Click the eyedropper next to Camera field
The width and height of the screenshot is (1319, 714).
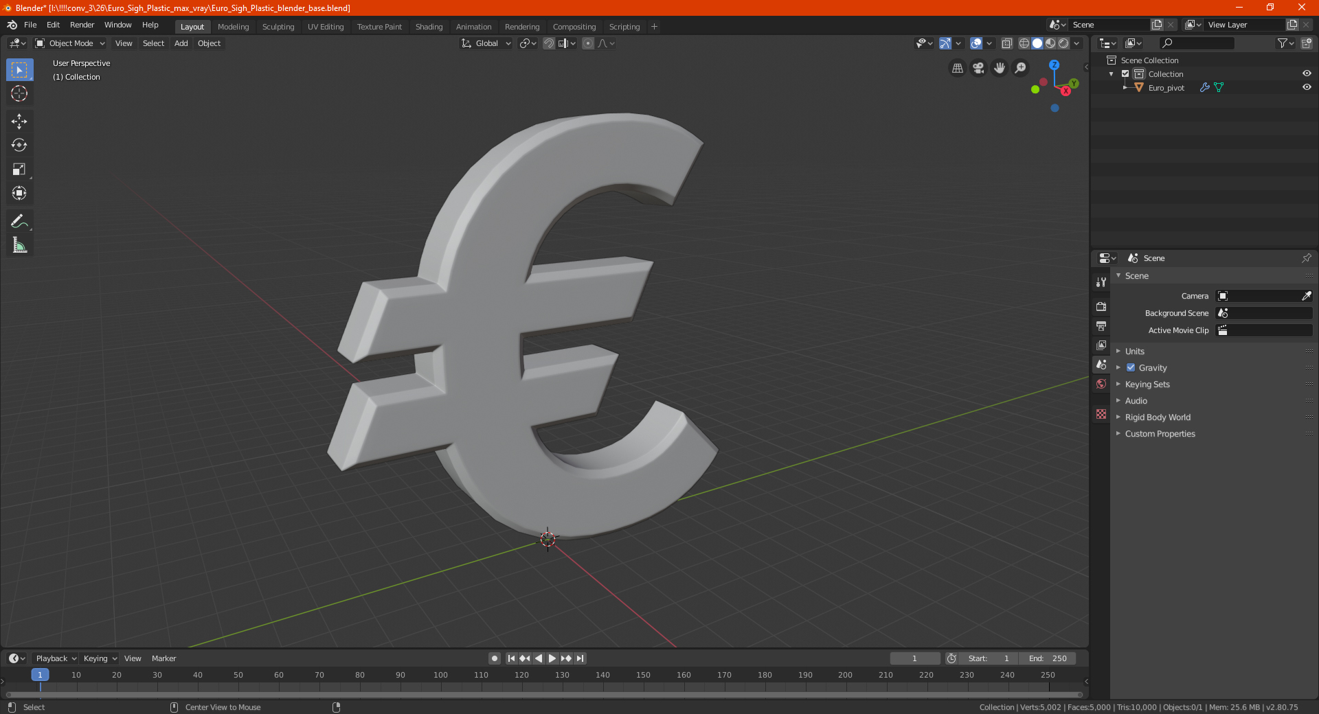(x=1306, y=296)
